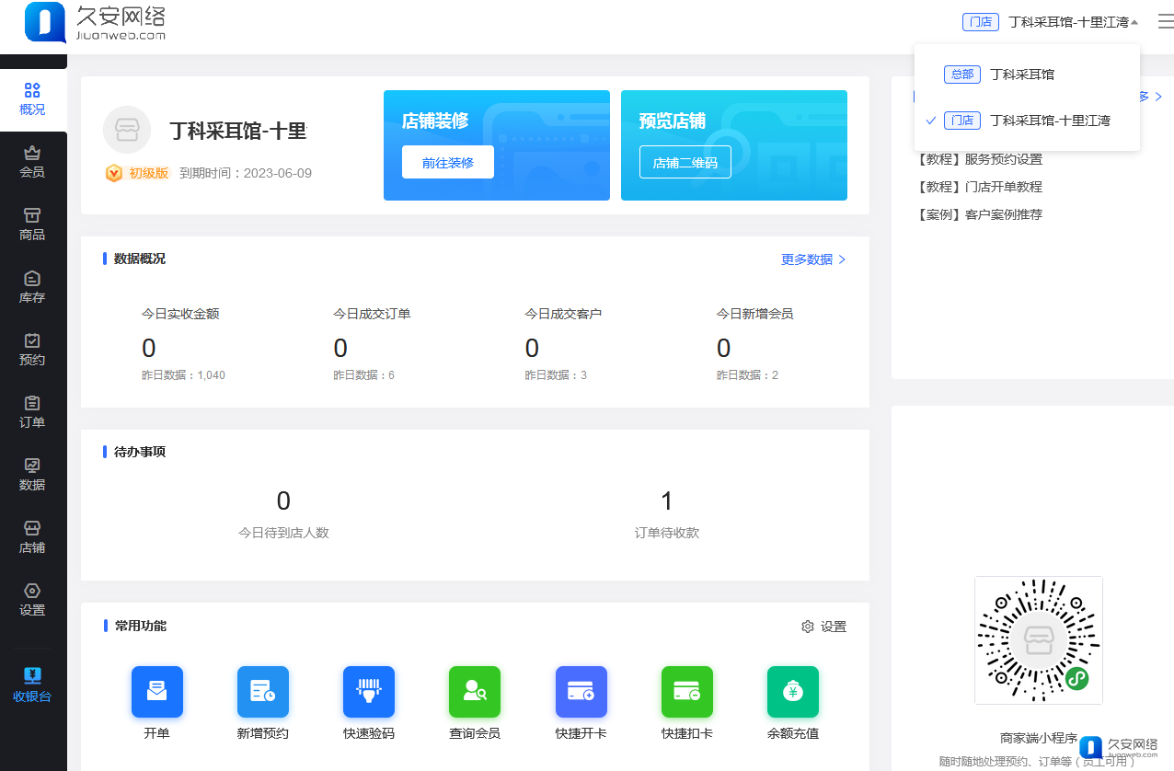The image size is (1174, 771).
Task: Click the 今日成交客户 statistic
Action: [563, 343]
